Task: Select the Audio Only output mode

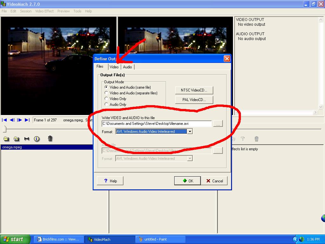Action: click(x=106, y=105)
